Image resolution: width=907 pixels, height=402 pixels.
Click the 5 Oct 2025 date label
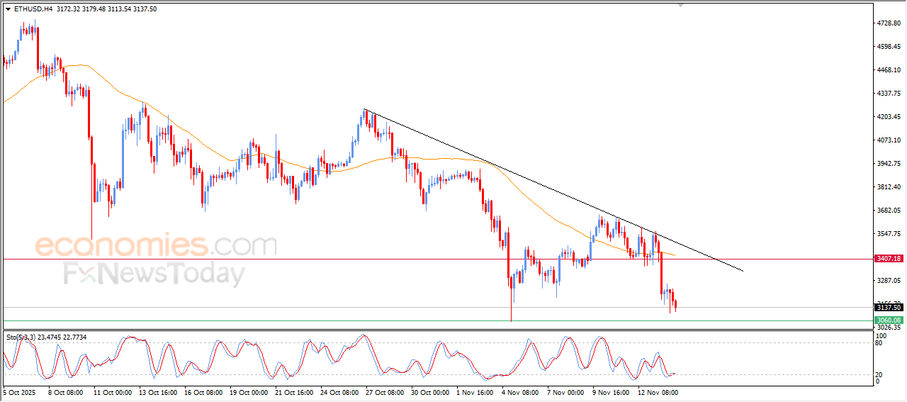18,392
